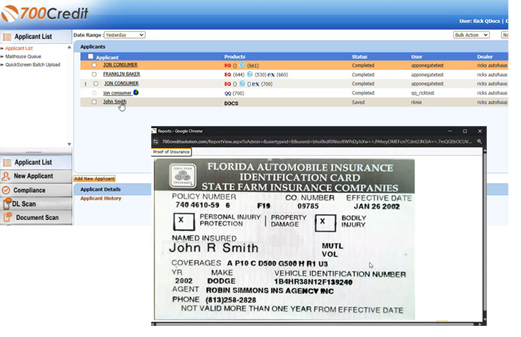
Task: Click the zoom icon in popup address bar
Action: pos(480,141)
